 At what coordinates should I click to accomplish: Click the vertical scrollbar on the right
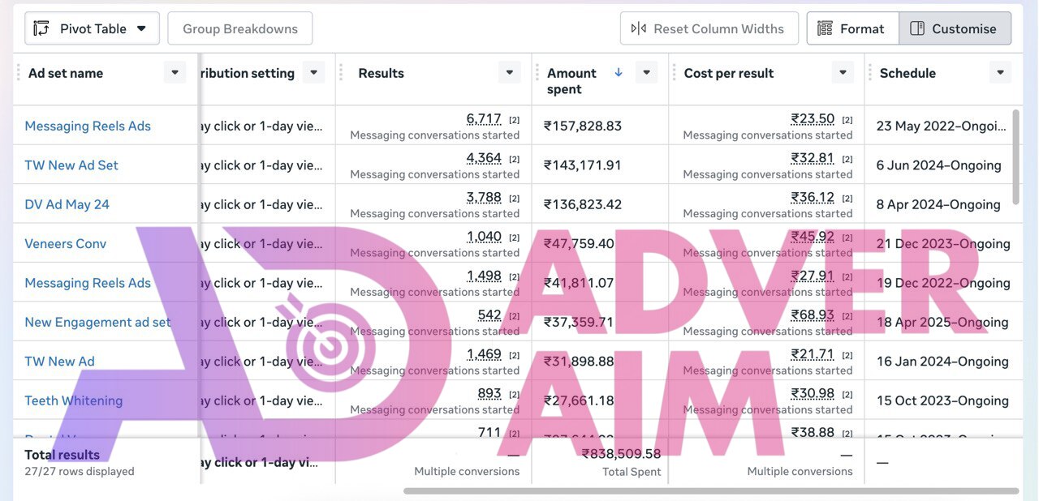click(x=1016, y=158)
